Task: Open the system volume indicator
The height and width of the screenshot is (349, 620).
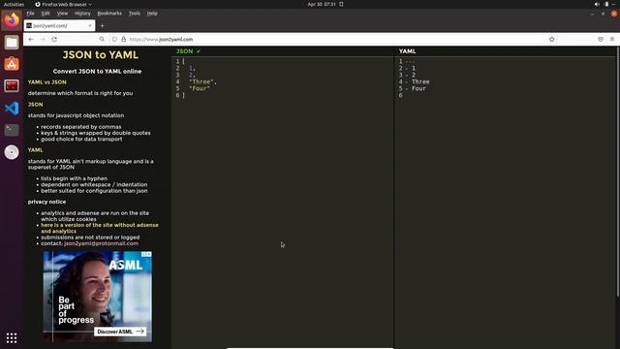Action: [597, 4]
